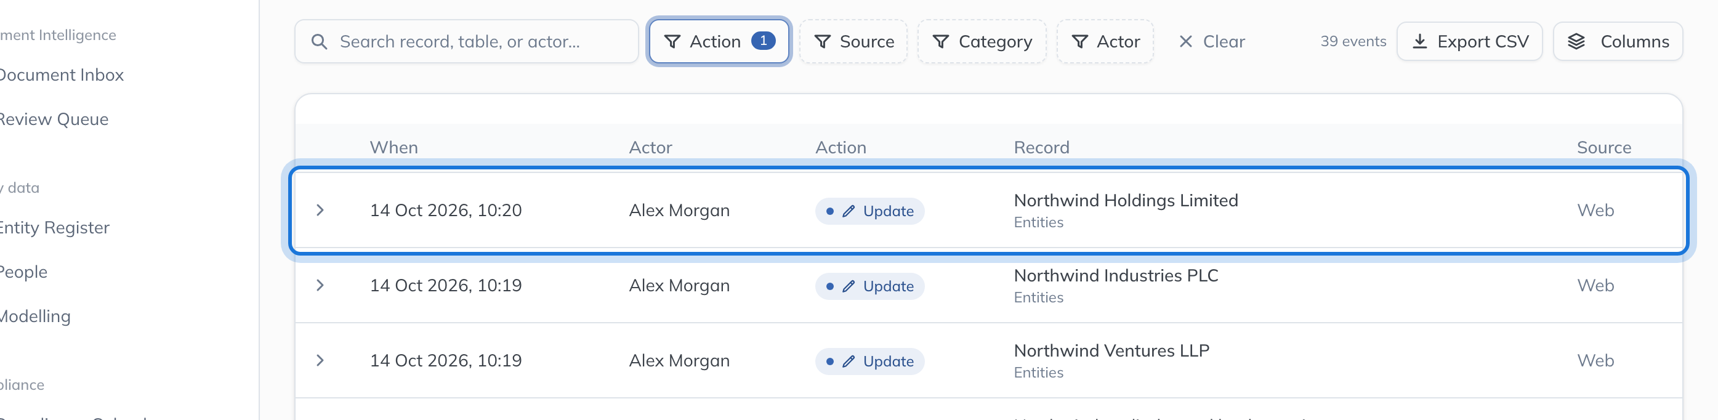Click the 14 Oct 2026, 10:20 timestamp
1718x420 pixels.
pyautogui.click(x=445, y=210)
